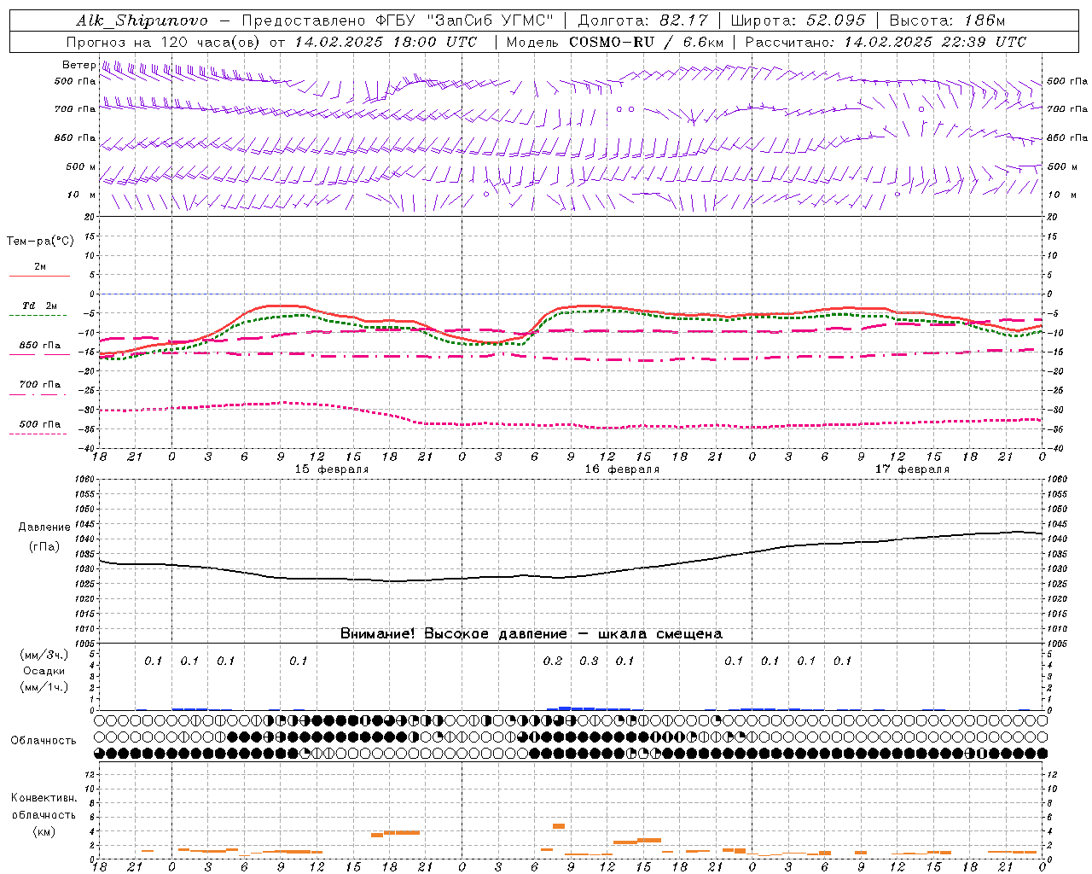Click the "(мм/1ч.)" precipitation unit label
The image size is (1092, 874).
pos(44,687)
